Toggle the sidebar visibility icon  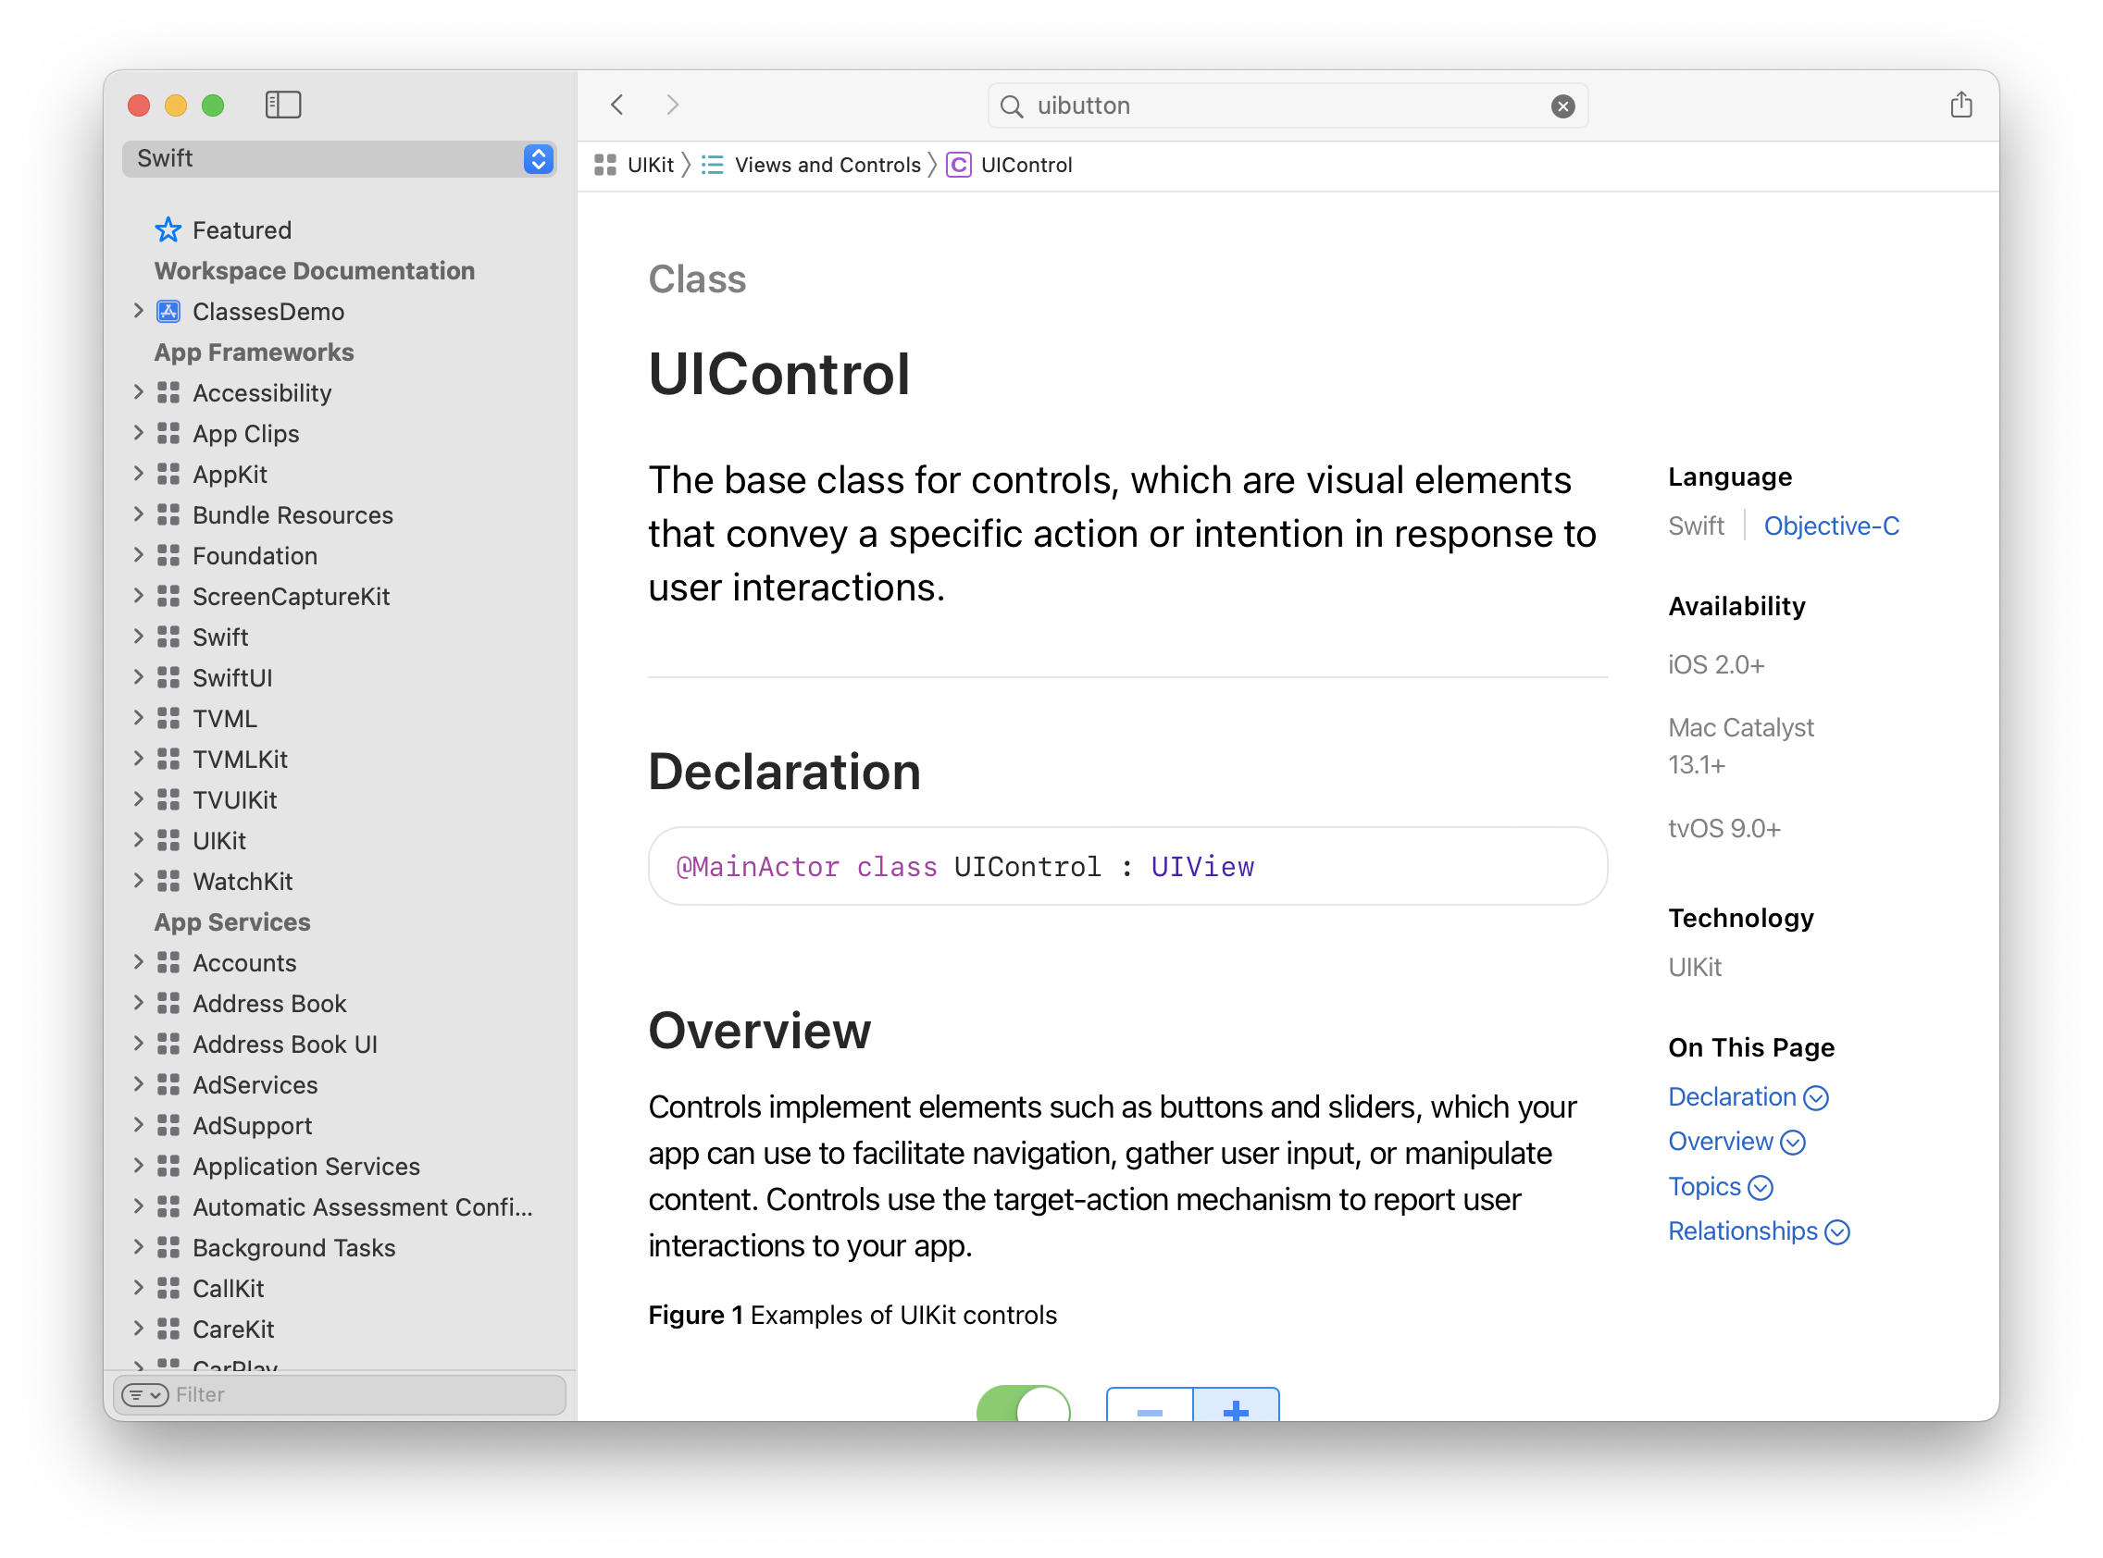(283, 105)
